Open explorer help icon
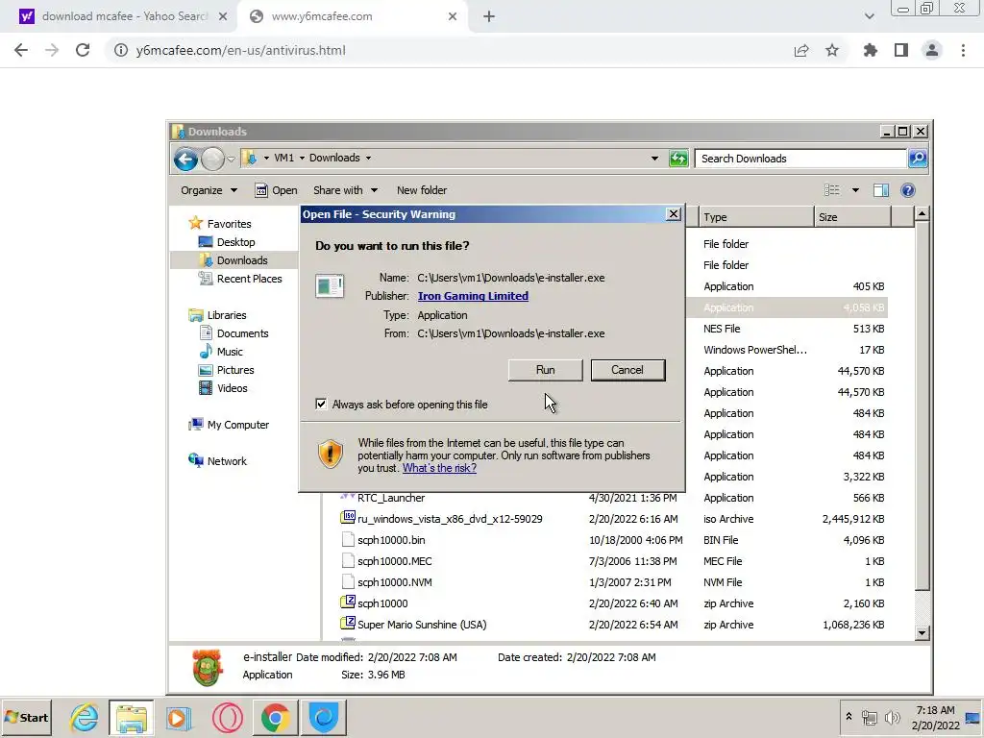Image resolution: width=984 pixels, height=738 pixels. pos(907,190)
